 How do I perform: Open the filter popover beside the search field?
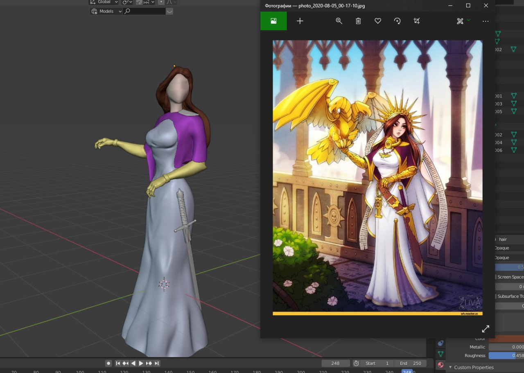point(169,11)
